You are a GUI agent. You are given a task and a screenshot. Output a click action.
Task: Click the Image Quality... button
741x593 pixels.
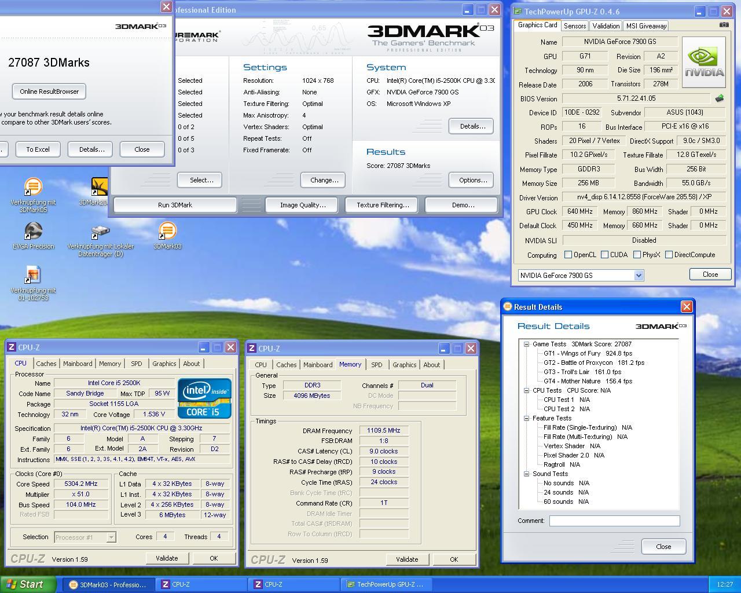[x=303, y=205]
